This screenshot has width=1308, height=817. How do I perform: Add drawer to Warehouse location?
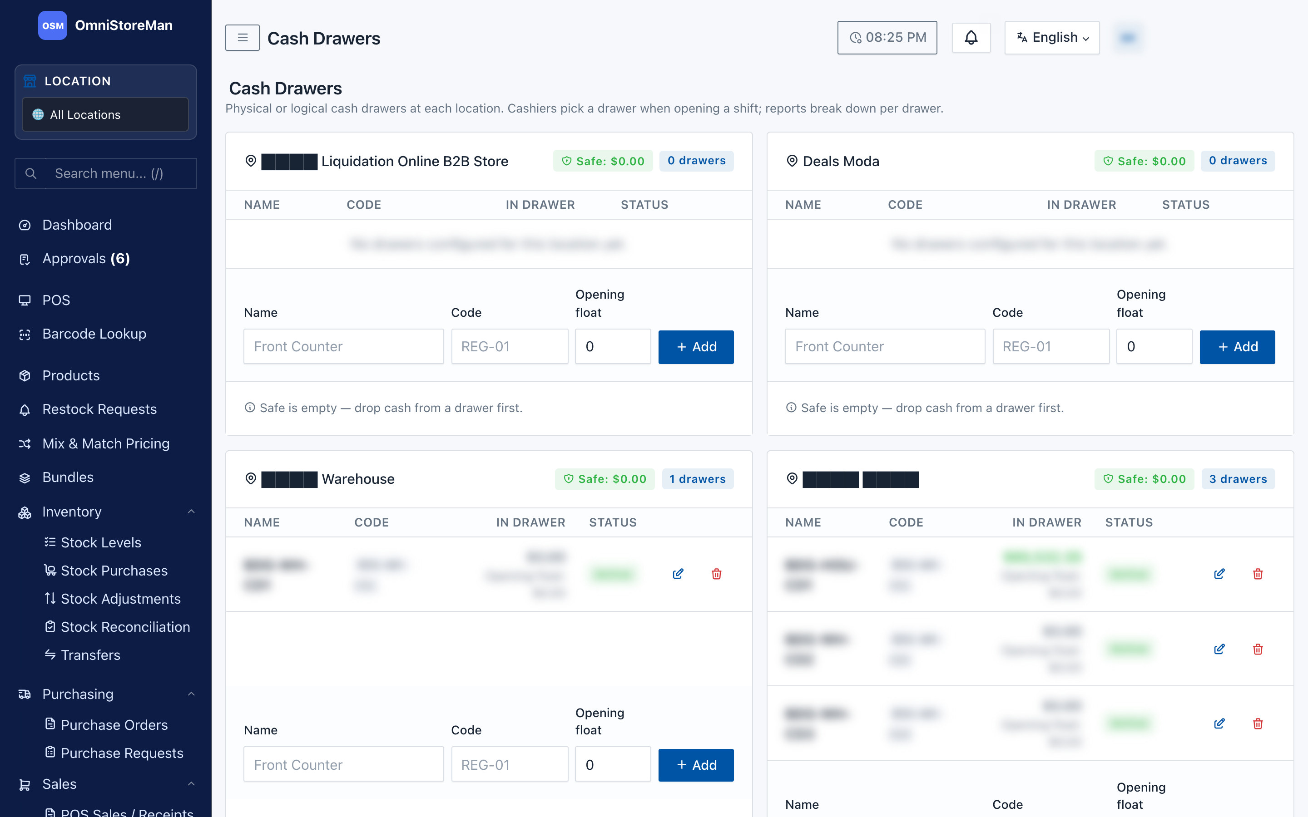(x=696, y=765)
